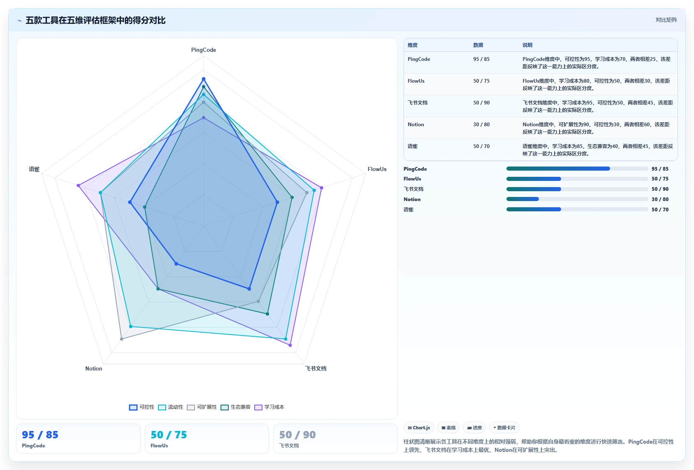Screen dimensions: 694x470
Task: Click the 数据 table column header
Action: coord(478,45)
